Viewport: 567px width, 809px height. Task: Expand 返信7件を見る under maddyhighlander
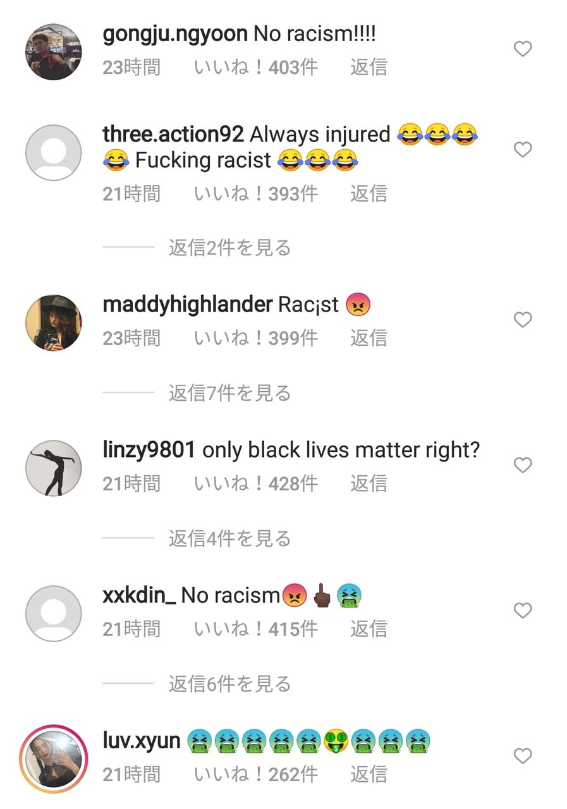click(229, 393)
